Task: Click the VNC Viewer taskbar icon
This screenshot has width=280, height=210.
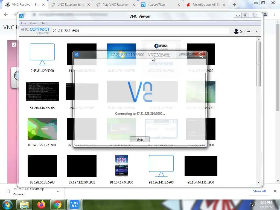Action: (x=74, y=205)
